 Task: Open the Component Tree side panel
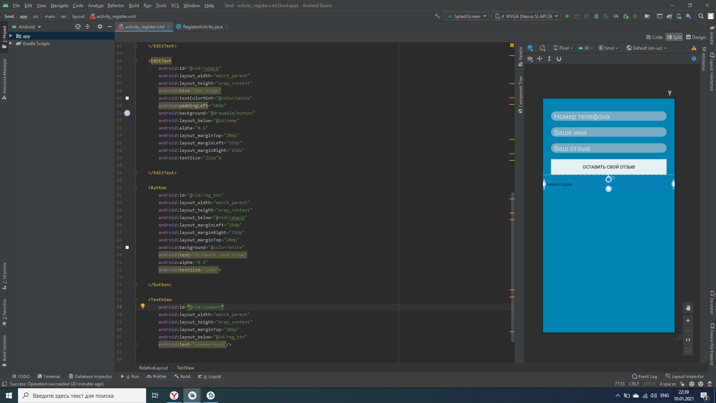tap(521, 94)
